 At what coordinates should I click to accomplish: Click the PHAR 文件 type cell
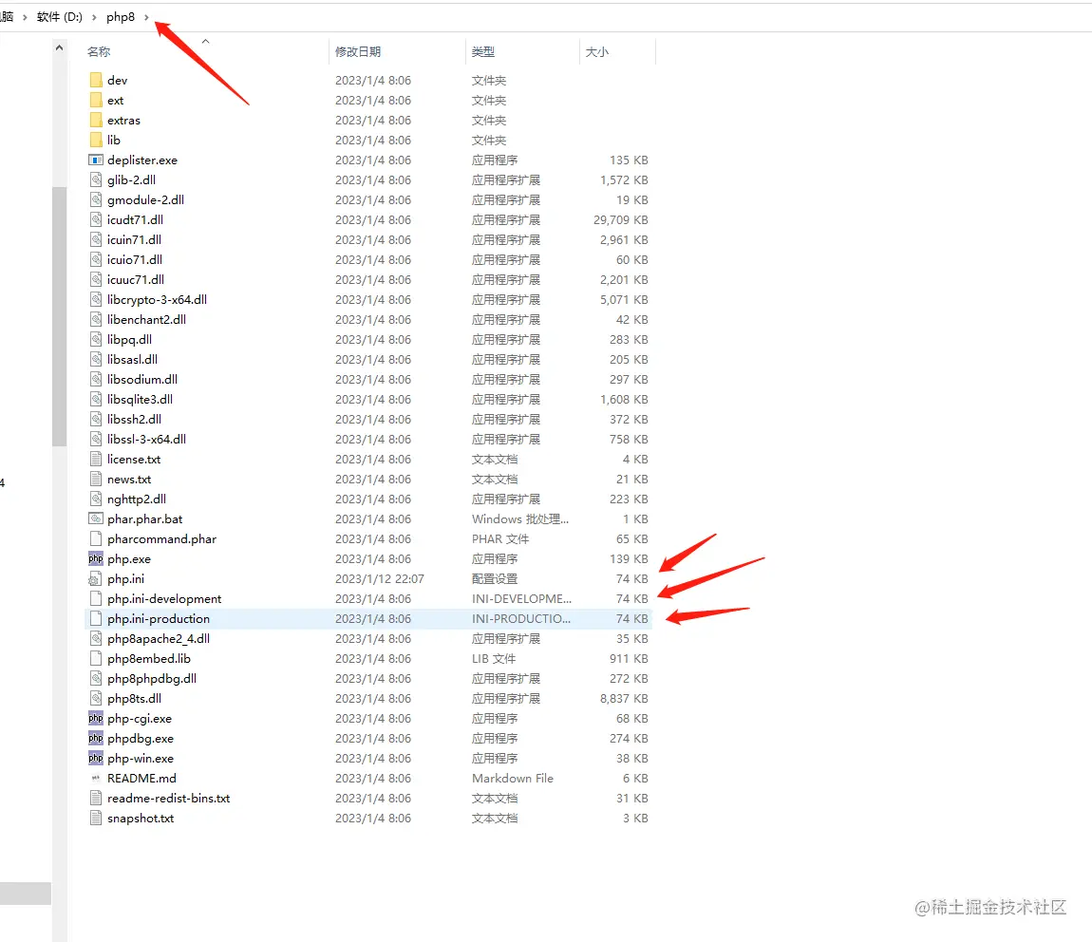point(500,538)
